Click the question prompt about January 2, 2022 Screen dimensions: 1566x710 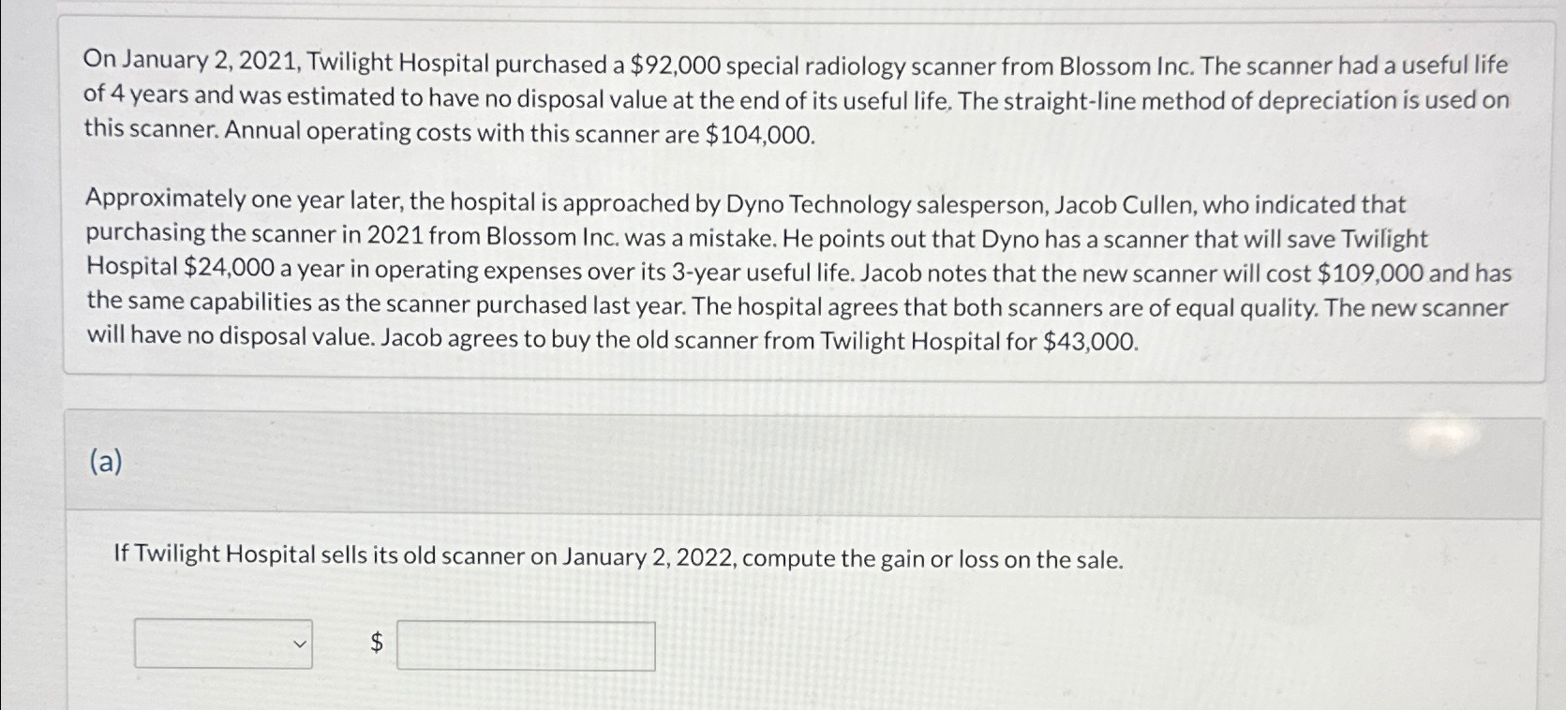617,558
